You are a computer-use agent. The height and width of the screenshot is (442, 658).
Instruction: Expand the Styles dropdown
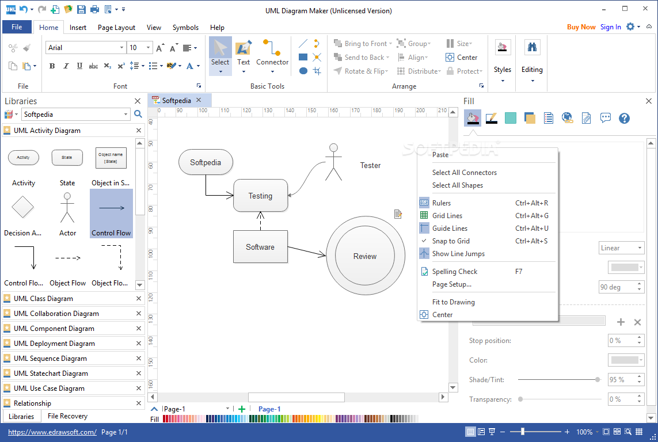coord(503,81)
